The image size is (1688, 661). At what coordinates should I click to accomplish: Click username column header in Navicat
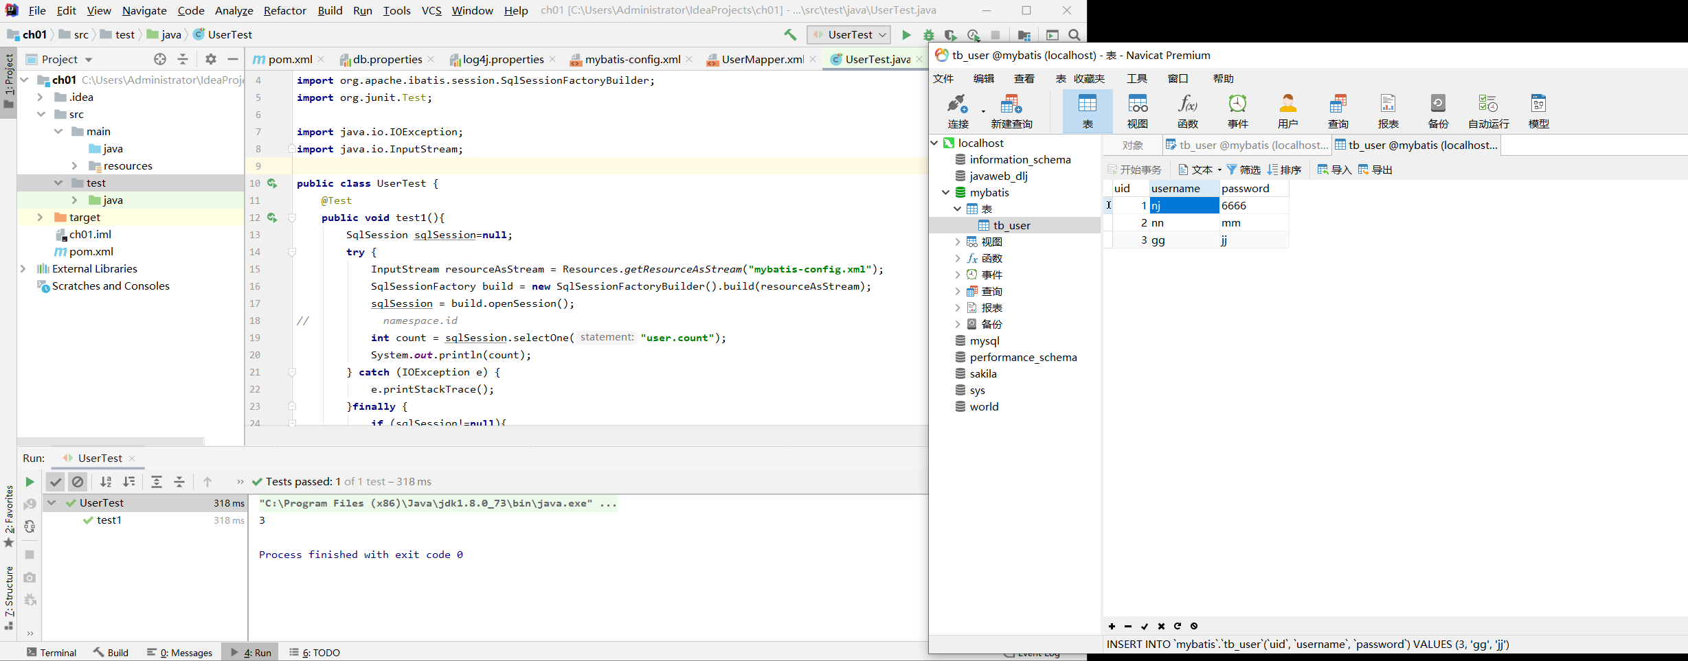tap(1184, 188)
